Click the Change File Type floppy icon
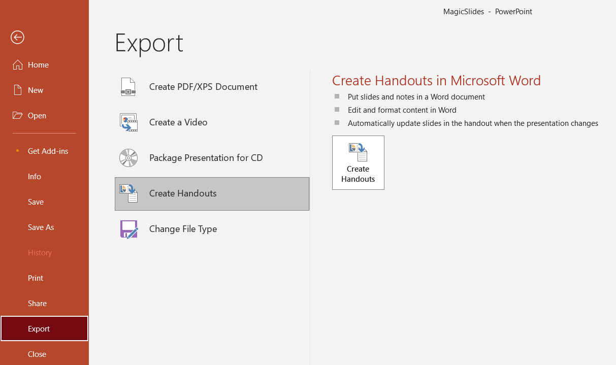This screenshot has width=616, height=365. (x=128, y=229)
